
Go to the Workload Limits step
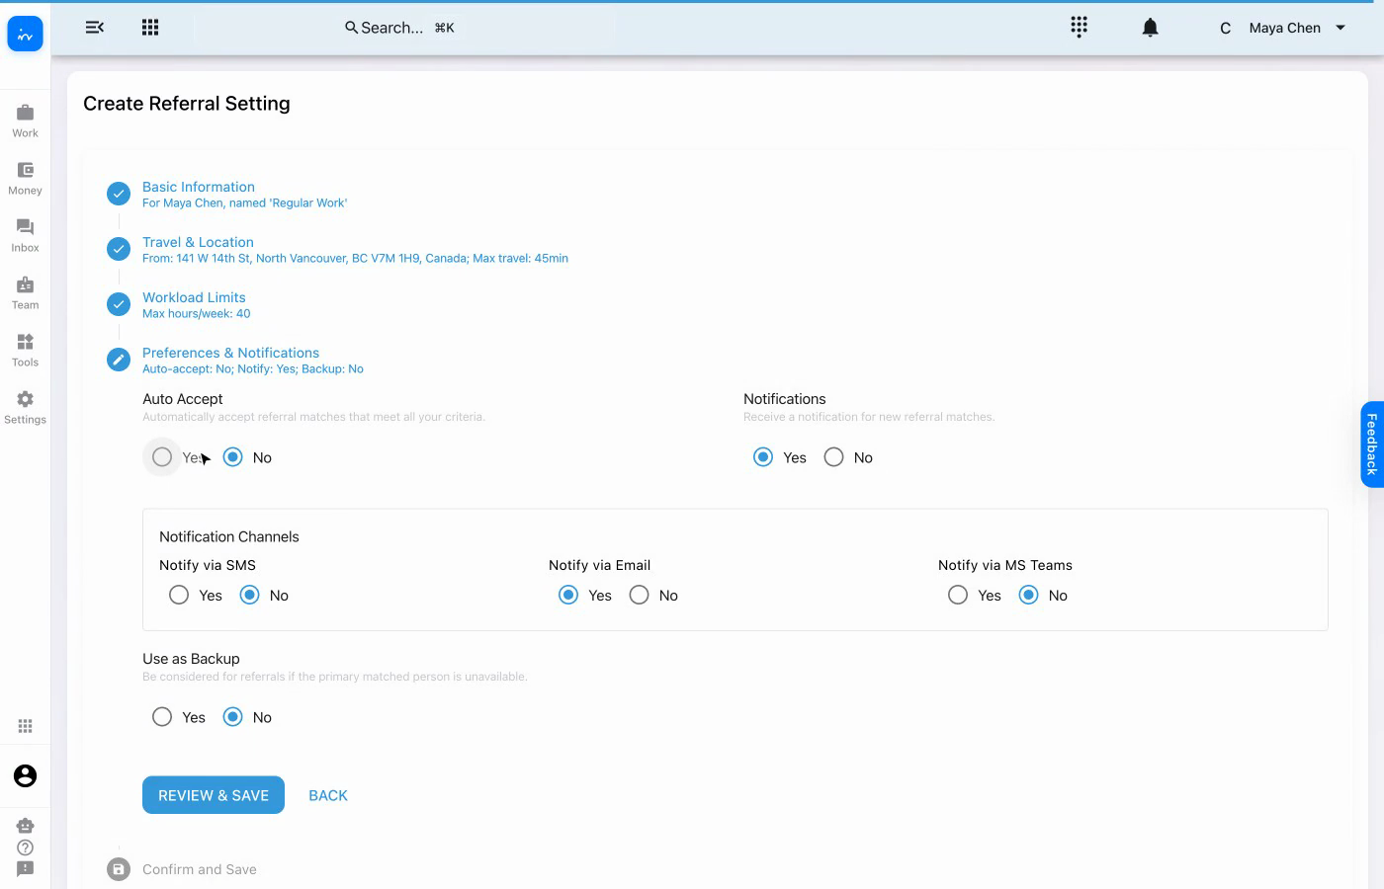tap(194, 297)
